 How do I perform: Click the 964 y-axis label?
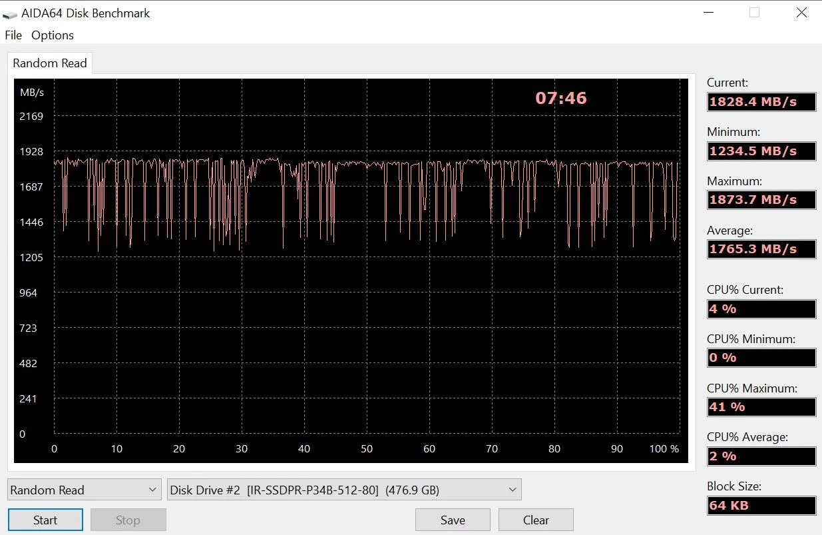pos(28,293)
